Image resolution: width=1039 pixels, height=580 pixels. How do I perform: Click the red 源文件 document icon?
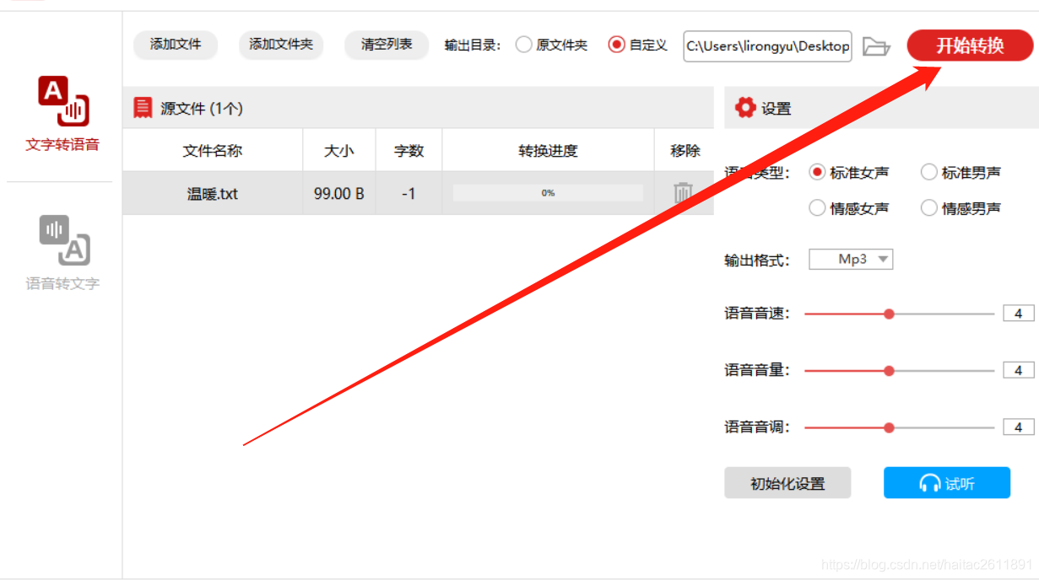point(143,108)
